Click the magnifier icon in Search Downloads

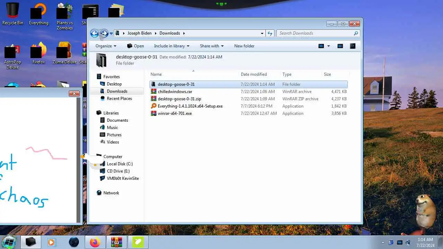pyautogui.click(x=355, y=33)
